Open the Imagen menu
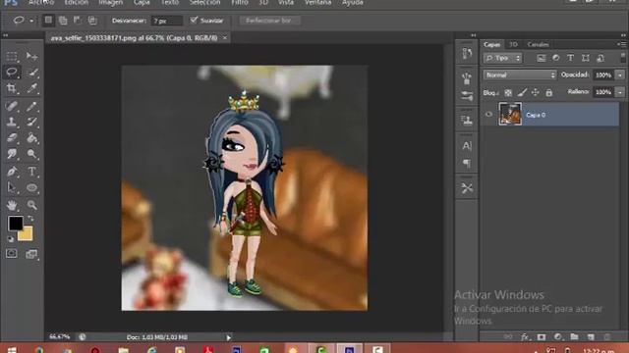The image size is (629, 353). point(111,3)
